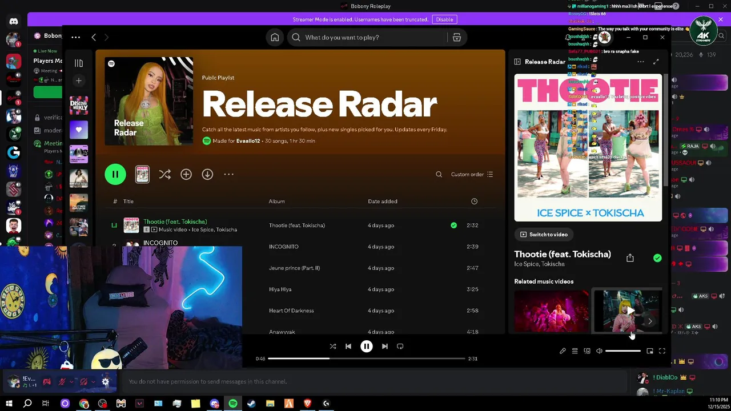This screenshot has width=731, height=411.
Task: Toggle Discord deafen headphones
Action: pyautogui.click(x=84, y=381)
